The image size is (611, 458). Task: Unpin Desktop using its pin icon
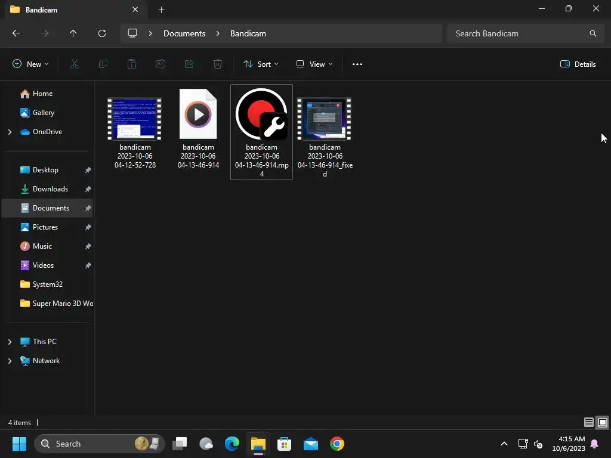88,170
